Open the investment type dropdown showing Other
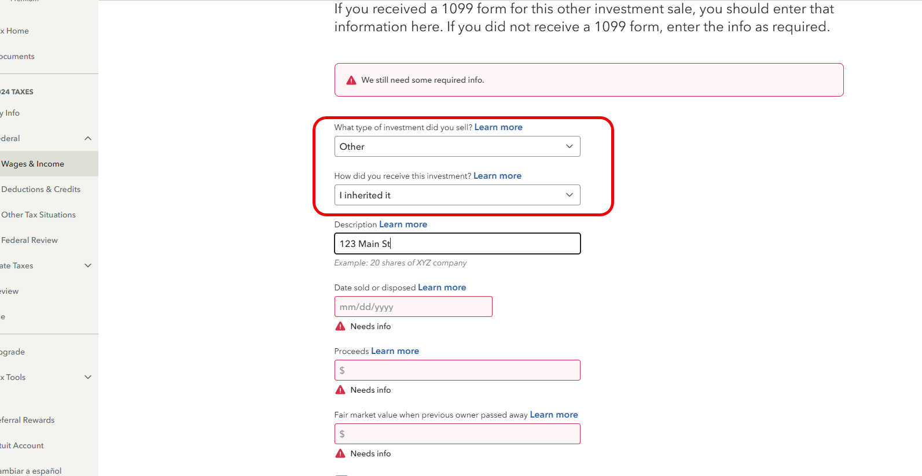The height and width of the screenshot is (476, 922). pyautogui.click(x=457, y=147)
